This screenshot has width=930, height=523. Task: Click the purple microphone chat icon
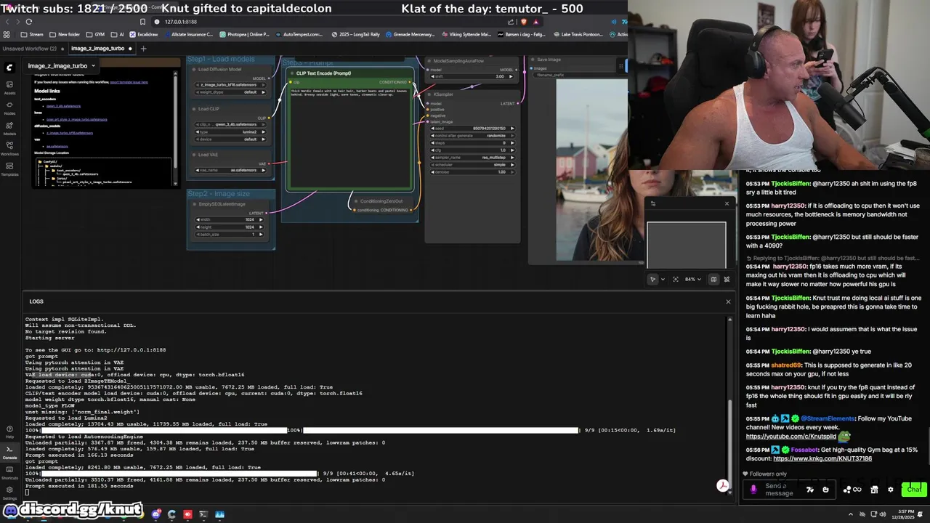[753, 490]
